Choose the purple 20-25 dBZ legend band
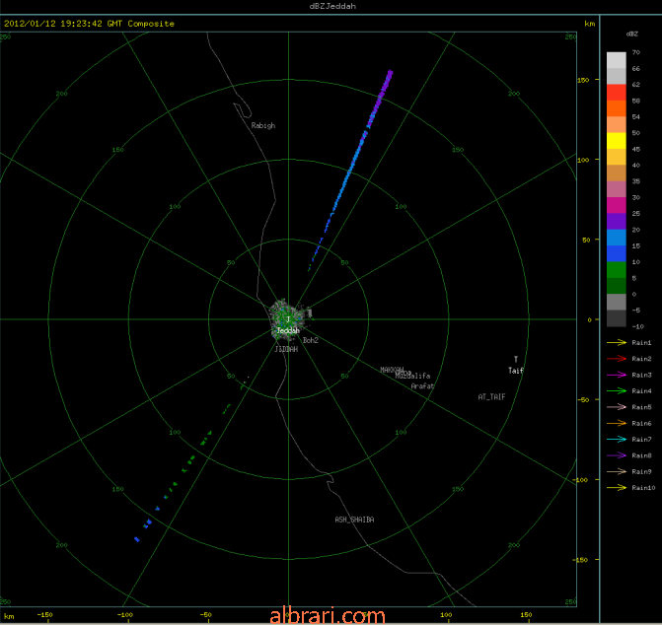The width and height of the screenshot is (662, 625). coord(617,222)
